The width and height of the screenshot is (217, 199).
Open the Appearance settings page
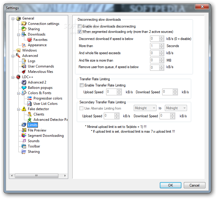point(37,45)
